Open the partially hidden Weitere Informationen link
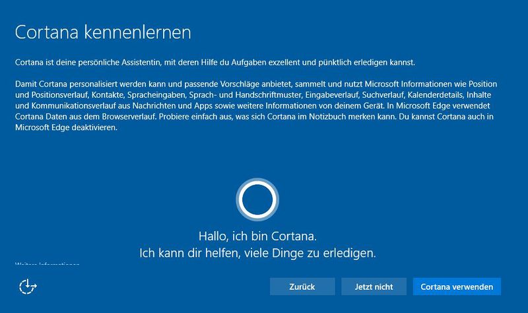The image size is (528, 313). pos(47,264)
